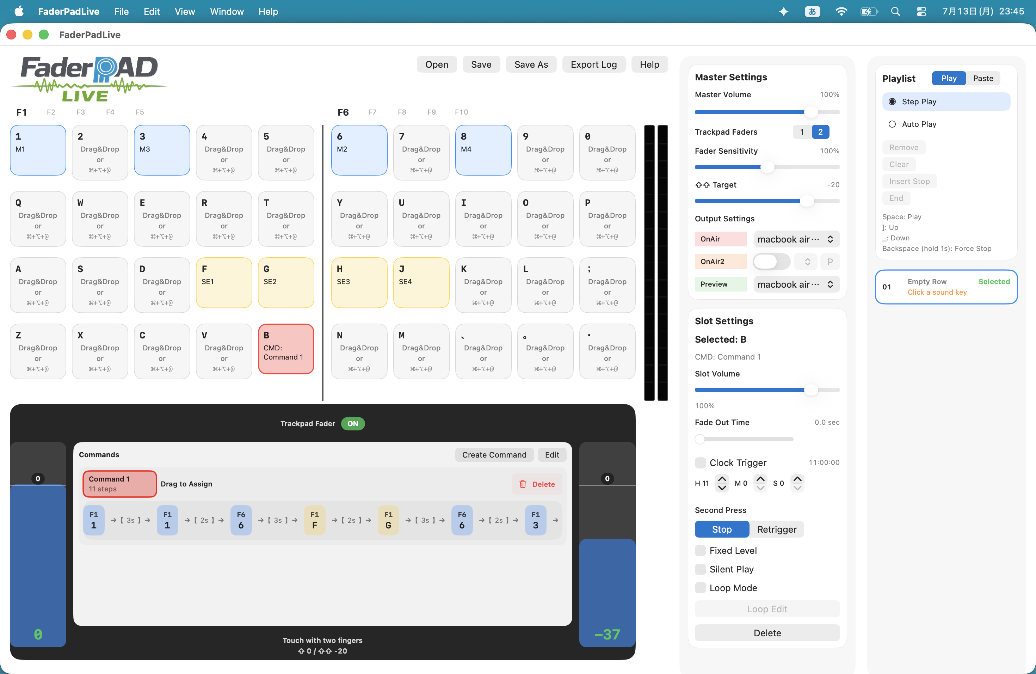Toggle the OnAir2 output switch
Screen dimensions: 1036x674
click(x=771, y=261)
